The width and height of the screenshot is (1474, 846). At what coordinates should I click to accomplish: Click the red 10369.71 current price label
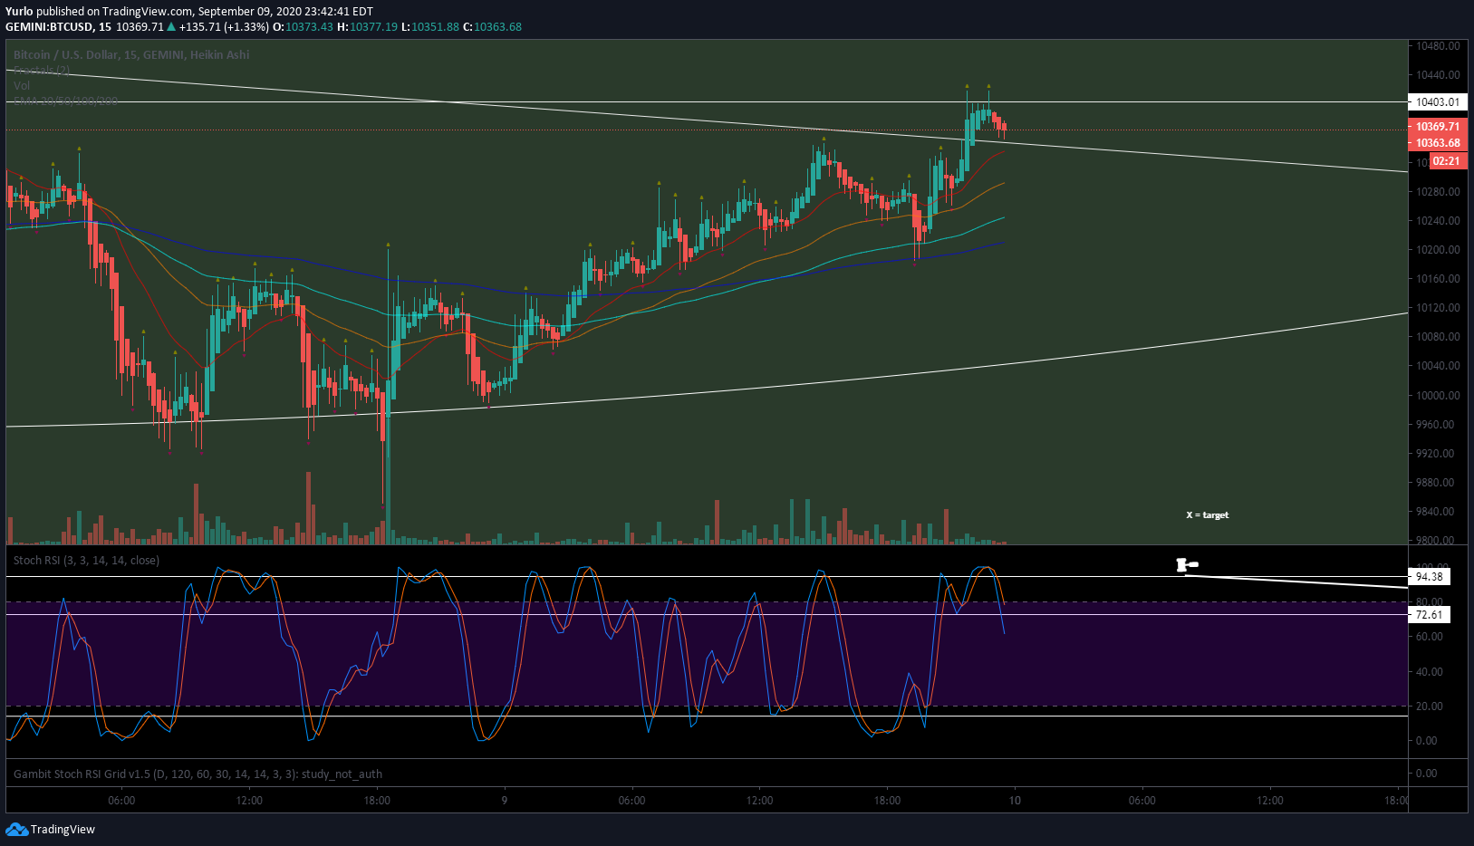pyautogui.click(x=1438, y=127)
